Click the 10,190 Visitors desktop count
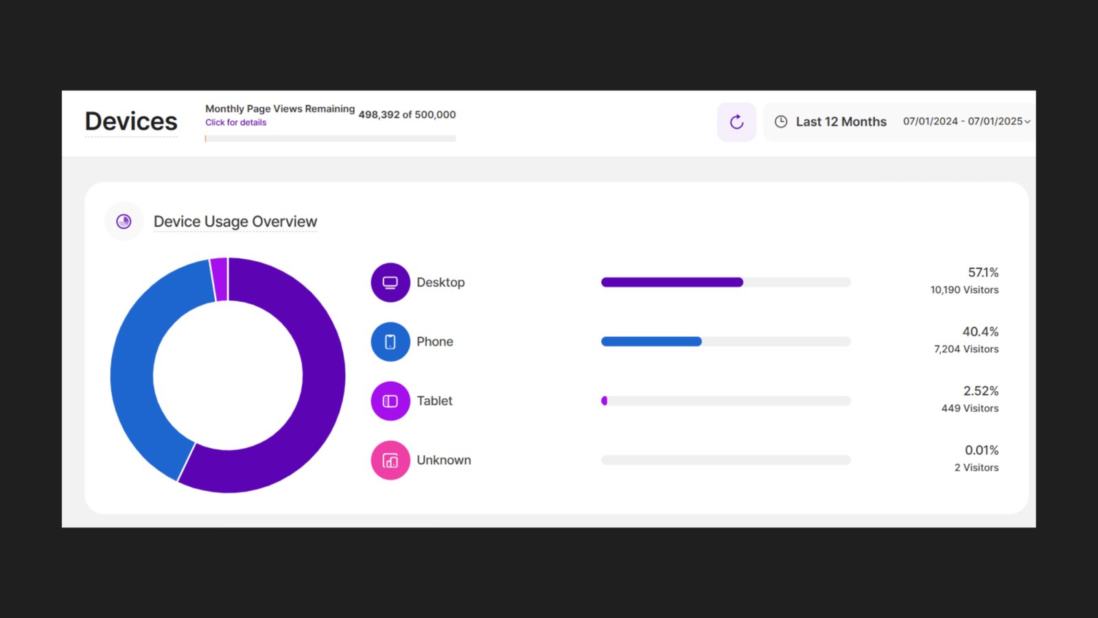 click(x=963, y=290)
